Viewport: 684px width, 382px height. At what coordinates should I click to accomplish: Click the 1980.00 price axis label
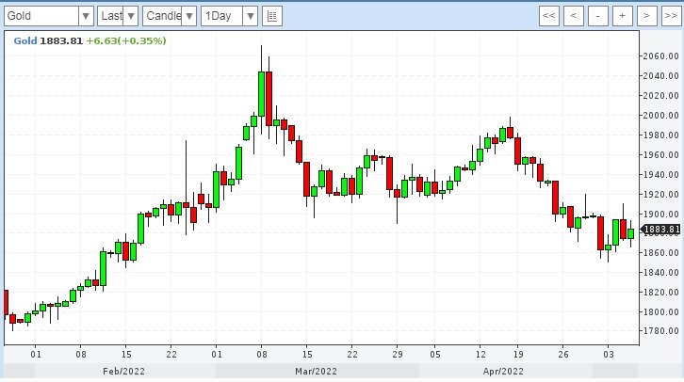coord(661,135)
